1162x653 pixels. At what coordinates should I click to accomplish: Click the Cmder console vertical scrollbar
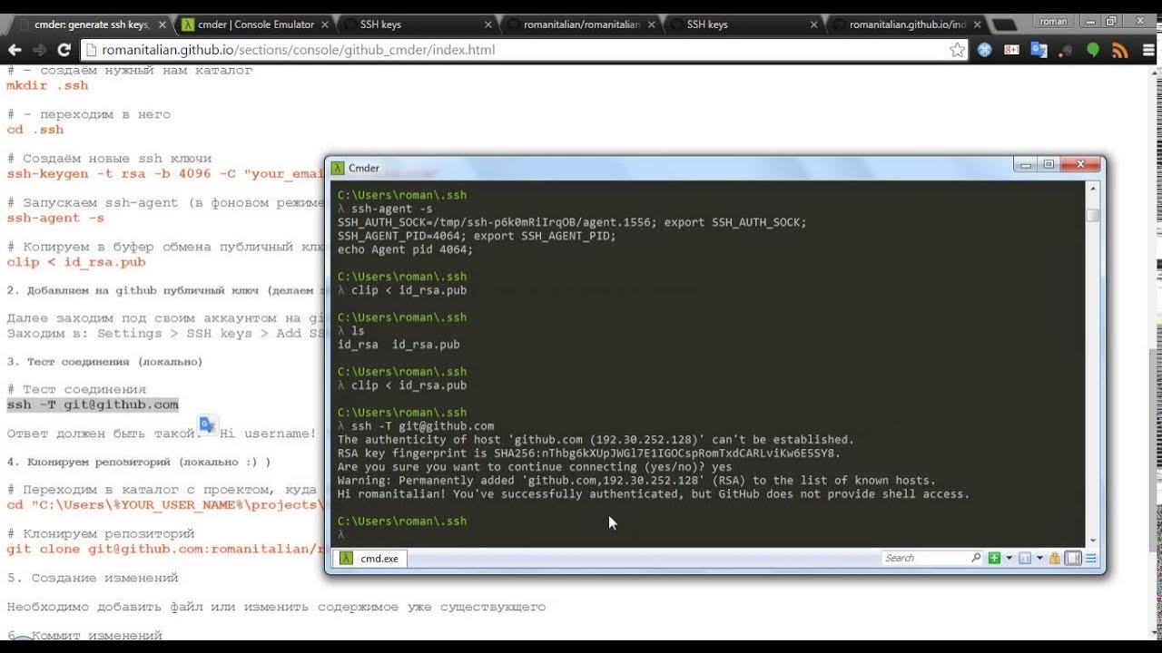point(1093,363)
